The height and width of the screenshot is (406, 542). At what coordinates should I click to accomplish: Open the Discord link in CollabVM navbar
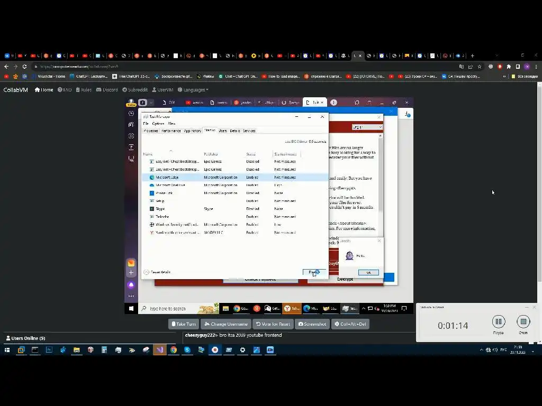click(x=107, y=90)
